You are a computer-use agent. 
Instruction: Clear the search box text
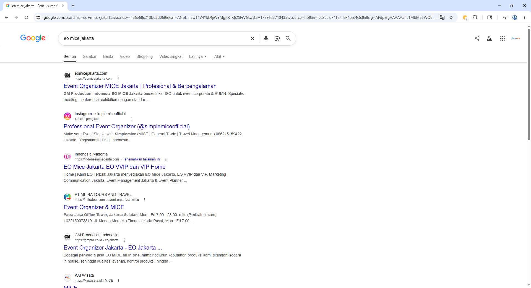pyautogui.click(x=252, y=38)
